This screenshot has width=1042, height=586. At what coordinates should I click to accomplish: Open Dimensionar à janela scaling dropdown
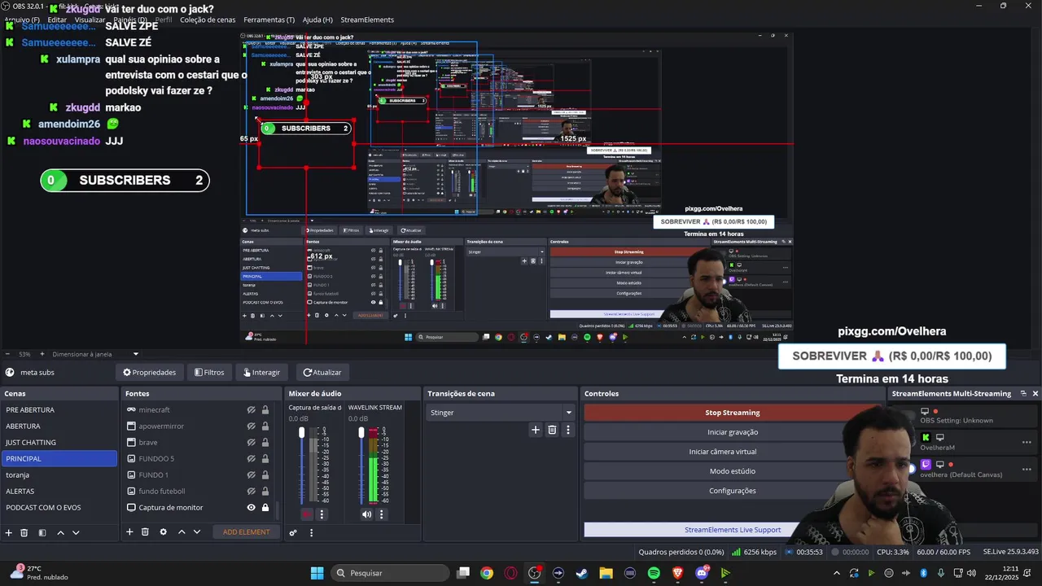96,354
